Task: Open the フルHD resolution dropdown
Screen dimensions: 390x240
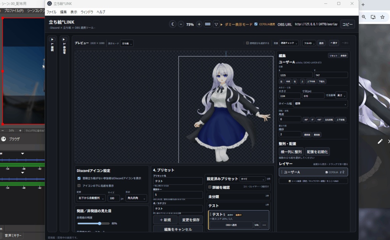Action: coord(309,43)
